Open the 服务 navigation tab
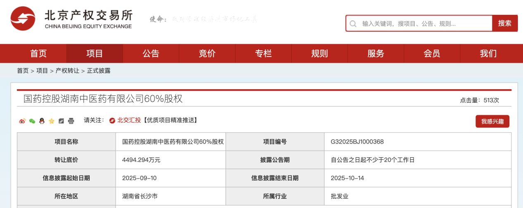The height and width of the screenshot is (208, 523). click(x=376, y=54)
